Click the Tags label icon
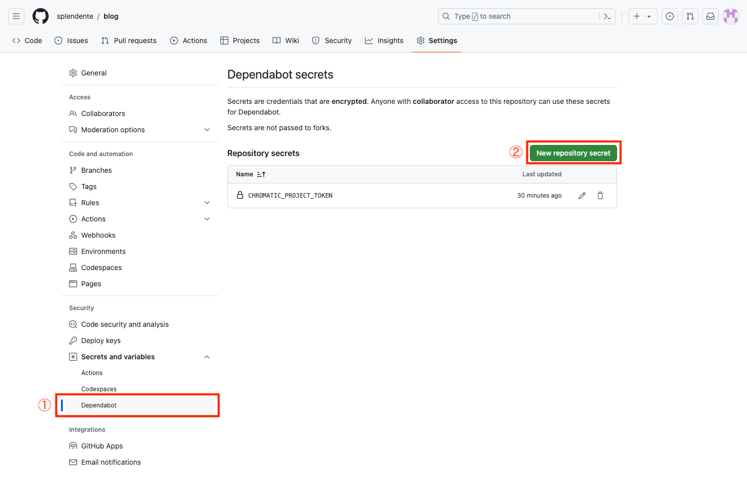 point(73,186)
